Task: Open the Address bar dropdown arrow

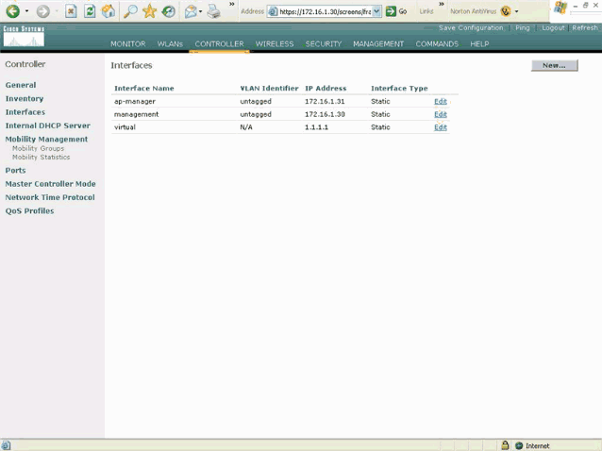Action: point(376,11)
